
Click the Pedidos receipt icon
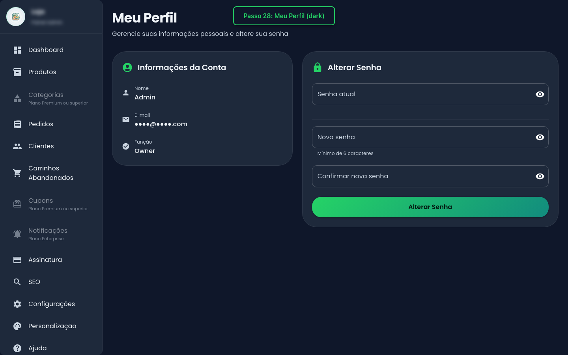pyautogui.click(x=17, y=124)
